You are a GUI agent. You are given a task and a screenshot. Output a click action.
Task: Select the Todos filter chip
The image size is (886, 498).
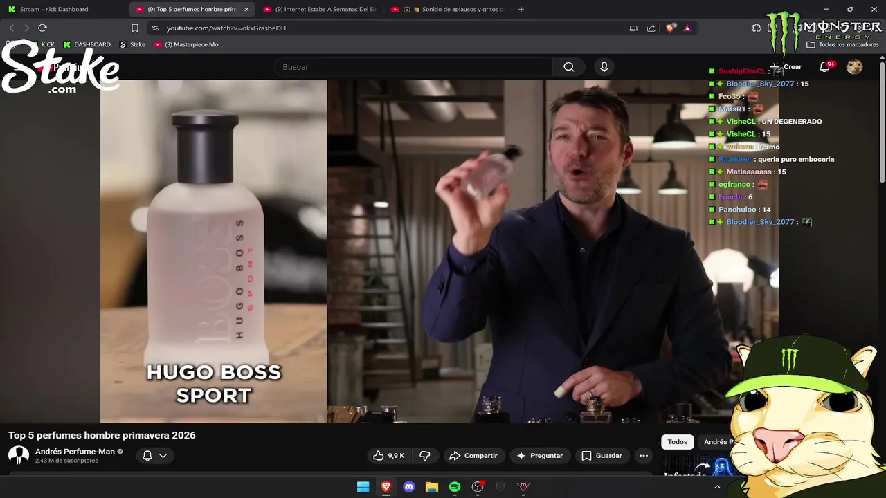tap(678, 442)
